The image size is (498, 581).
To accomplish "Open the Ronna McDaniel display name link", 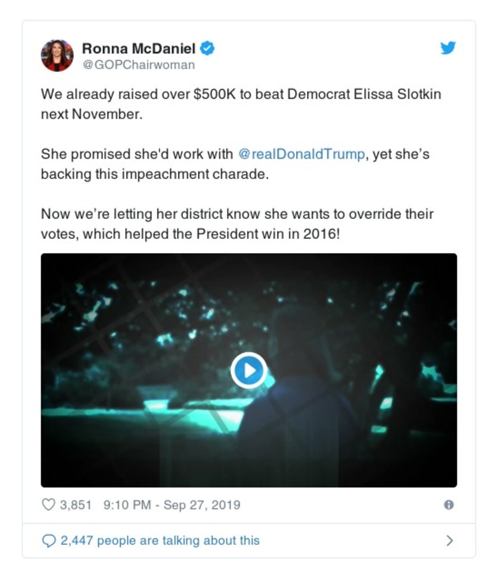I will click(x=139, y=49).
